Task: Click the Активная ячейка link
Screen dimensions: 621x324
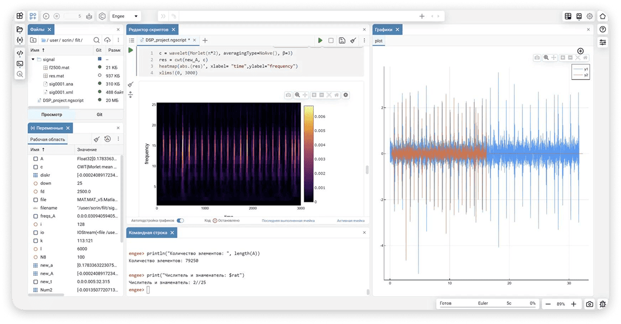Action: pos(350,221)
